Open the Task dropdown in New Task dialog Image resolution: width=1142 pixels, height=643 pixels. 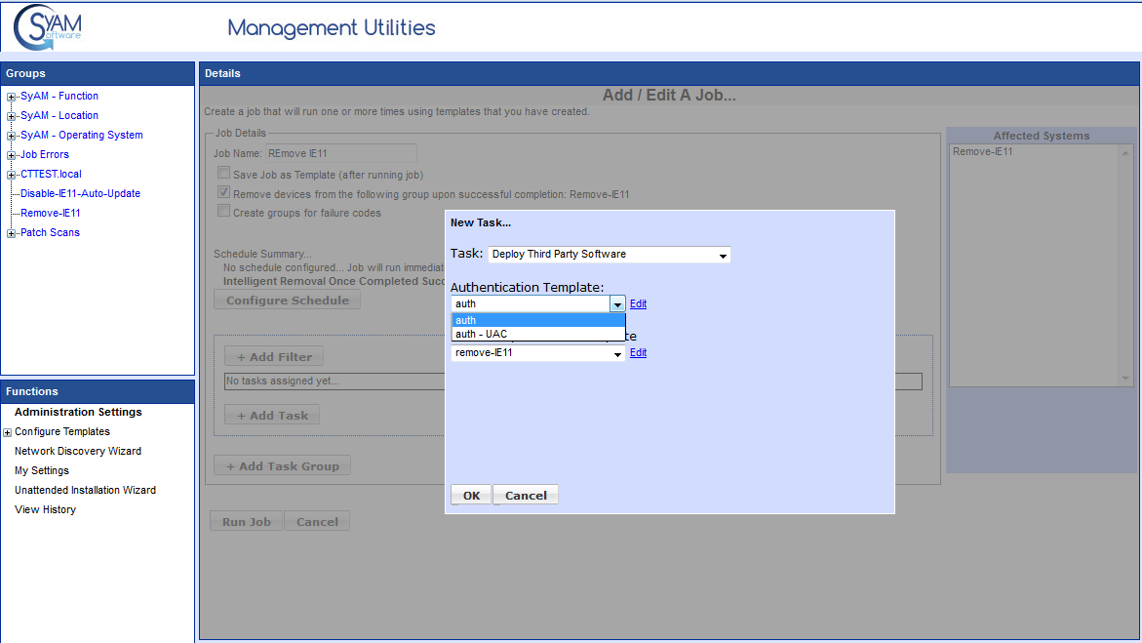tap(722, 255)
